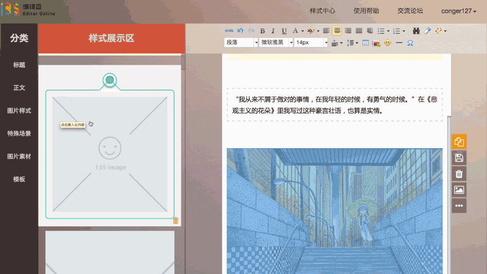The image size is (487, 274).
Task: Open the trash icon on the right sidebar
Action: tap(459, 174)
